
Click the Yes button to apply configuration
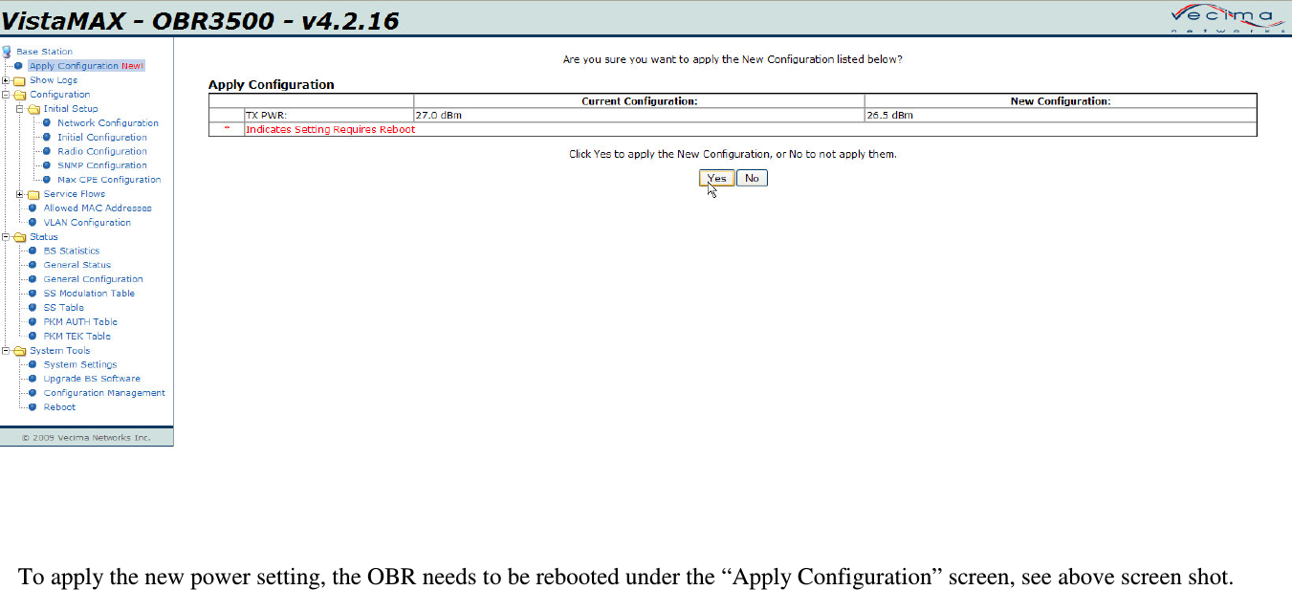[716, 178]
